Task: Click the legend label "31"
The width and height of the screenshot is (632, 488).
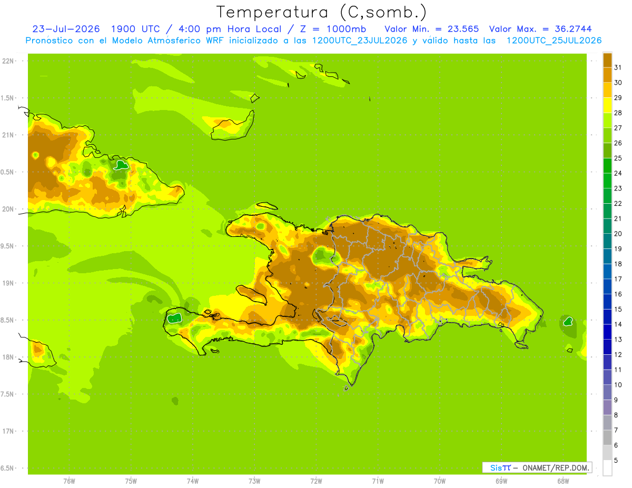Action: 618,67
